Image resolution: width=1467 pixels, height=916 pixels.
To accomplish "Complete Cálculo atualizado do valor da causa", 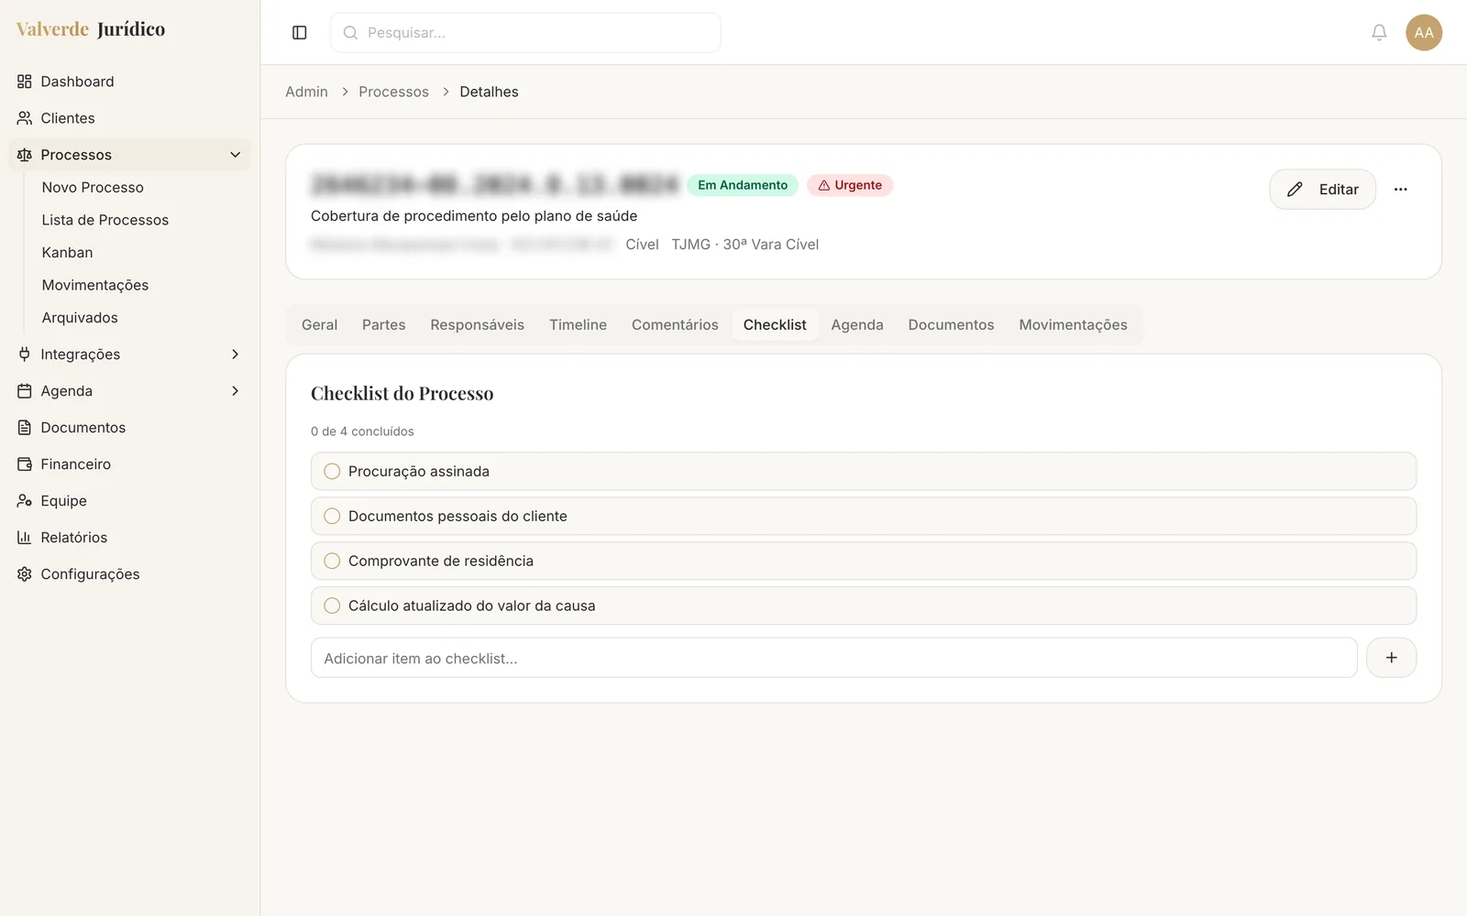I will pyautogui.click(x=332, y=605).
